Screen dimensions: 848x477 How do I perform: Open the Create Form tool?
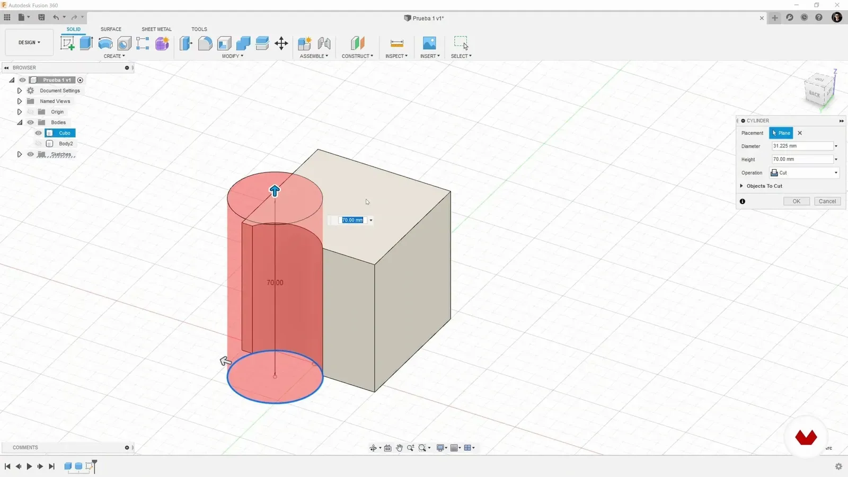[x=162, y=43]
